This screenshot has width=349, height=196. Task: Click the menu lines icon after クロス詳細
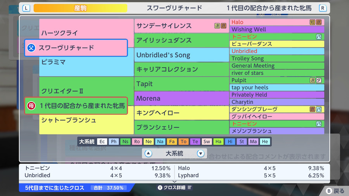click(189, 187)
